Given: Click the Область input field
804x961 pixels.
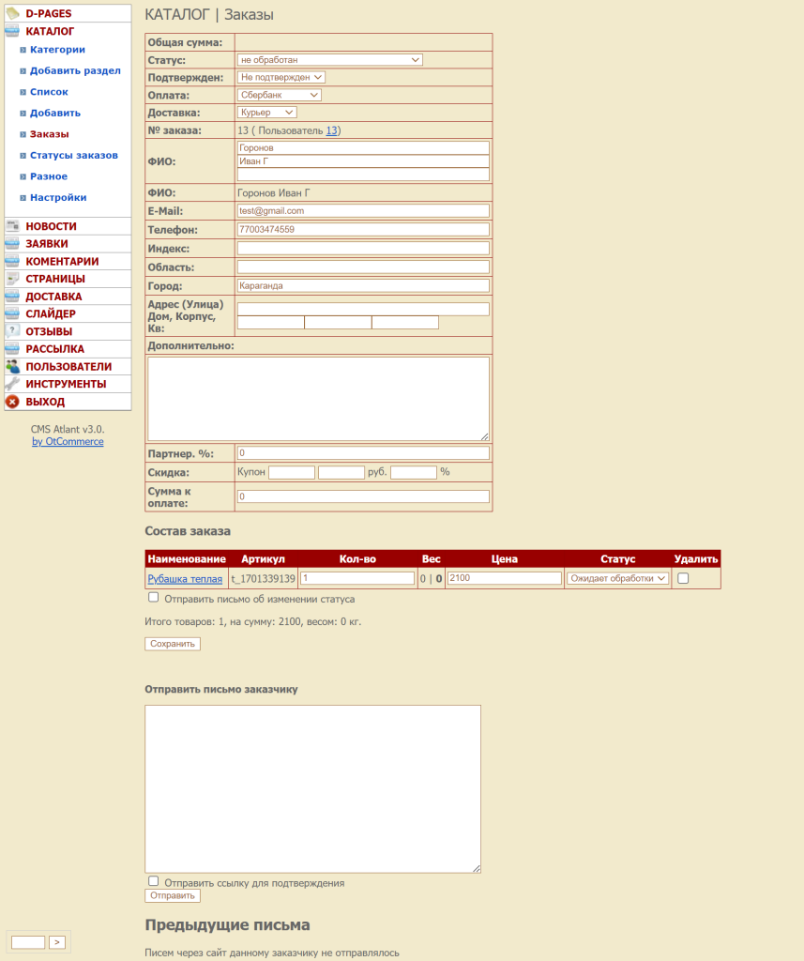Looking at the screenshot, I should click(363, 267).
